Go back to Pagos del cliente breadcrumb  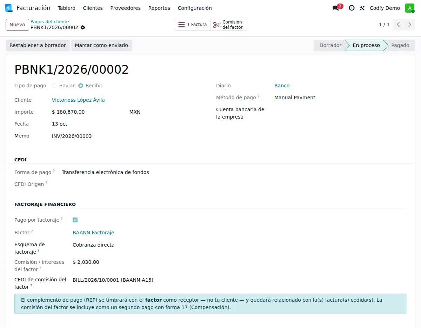(x=50, y=21)
